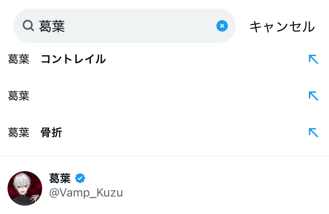Tap the 葛葉 prefix in the コントレイル suggestion
This screenshot has height=214, width=329.
pyautogui.click(x=19, y=59)
